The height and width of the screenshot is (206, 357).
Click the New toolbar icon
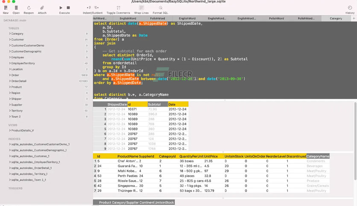6,8
